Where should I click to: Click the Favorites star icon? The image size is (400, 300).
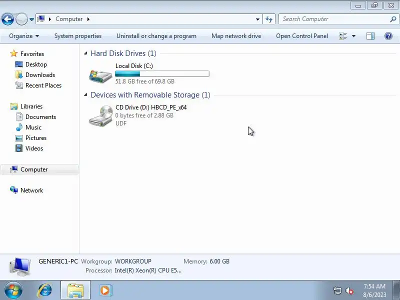pyautogui.click(x=14, y=53)
